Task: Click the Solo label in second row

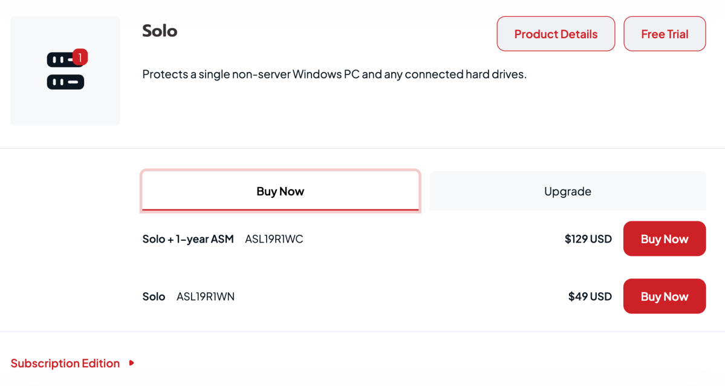Action: (154, 296)
